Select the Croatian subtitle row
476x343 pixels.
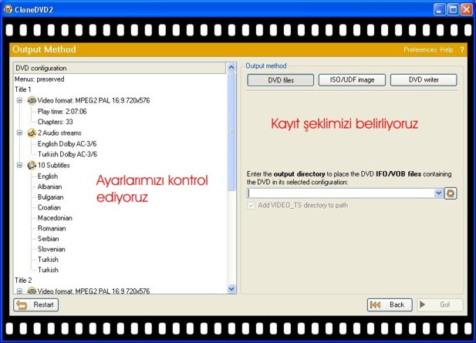(49, 207)
